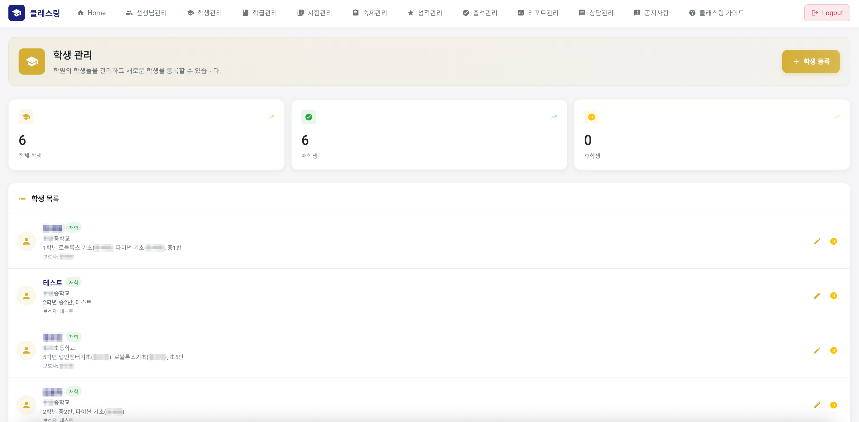Click 학생 등록 button
Image resolution: width=859 pixels, height=422 pixels.
[x=811, y=62]
